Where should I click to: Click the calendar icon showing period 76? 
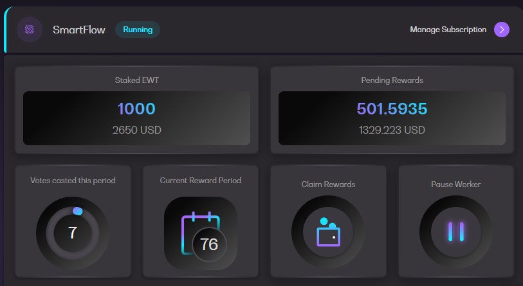(x=201, y=233)
